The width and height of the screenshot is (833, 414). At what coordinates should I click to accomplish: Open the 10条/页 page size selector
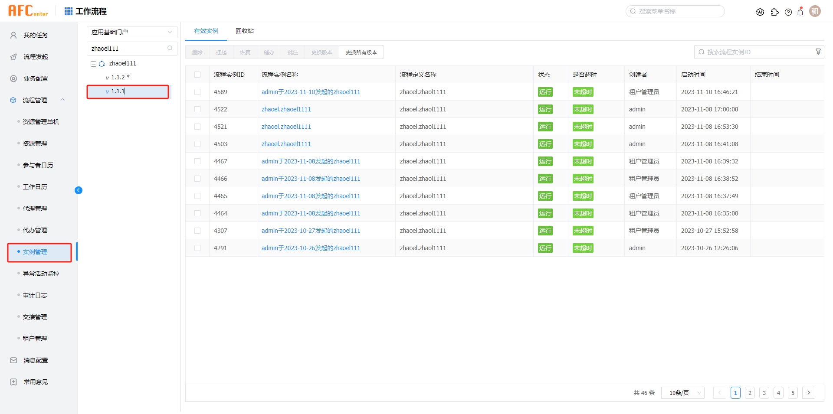coord(682,393)
